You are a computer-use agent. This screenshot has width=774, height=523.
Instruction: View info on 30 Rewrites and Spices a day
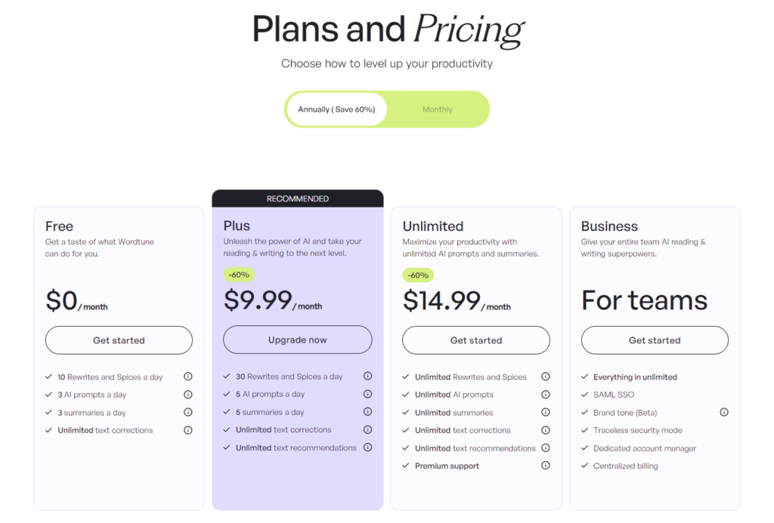click(x=367, y=376)
